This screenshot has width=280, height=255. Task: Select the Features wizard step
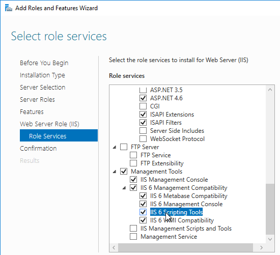(32, 112)
